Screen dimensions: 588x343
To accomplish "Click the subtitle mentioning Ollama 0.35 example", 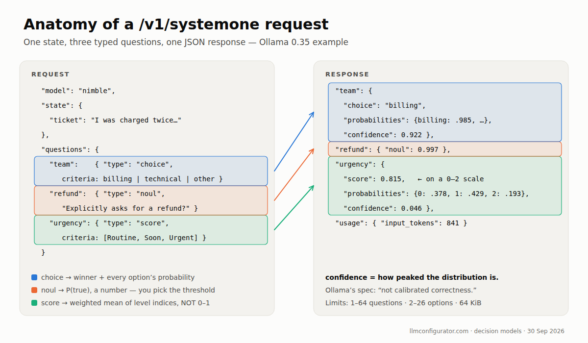I will point(186,42).
